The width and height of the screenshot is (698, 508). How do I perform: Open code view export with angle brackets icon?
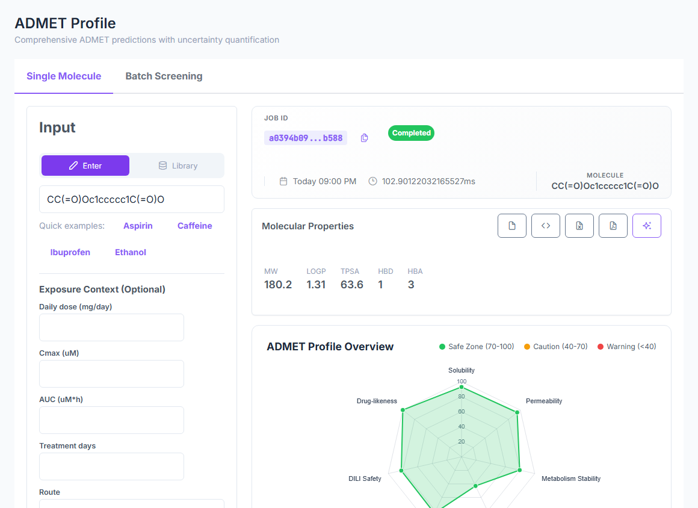pyautogui.click(x=546, y=226)
